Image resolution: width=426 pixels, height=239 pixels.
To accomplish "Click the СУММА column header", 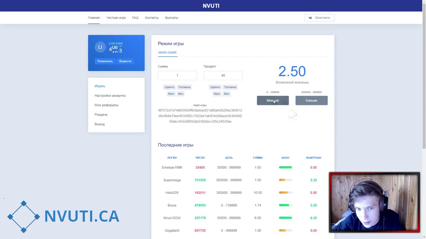I will coord(258,158).
